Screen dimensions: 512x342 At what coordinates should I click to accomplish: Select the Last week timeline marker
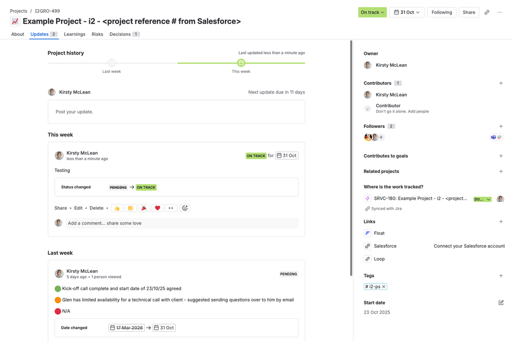(111, 63)
